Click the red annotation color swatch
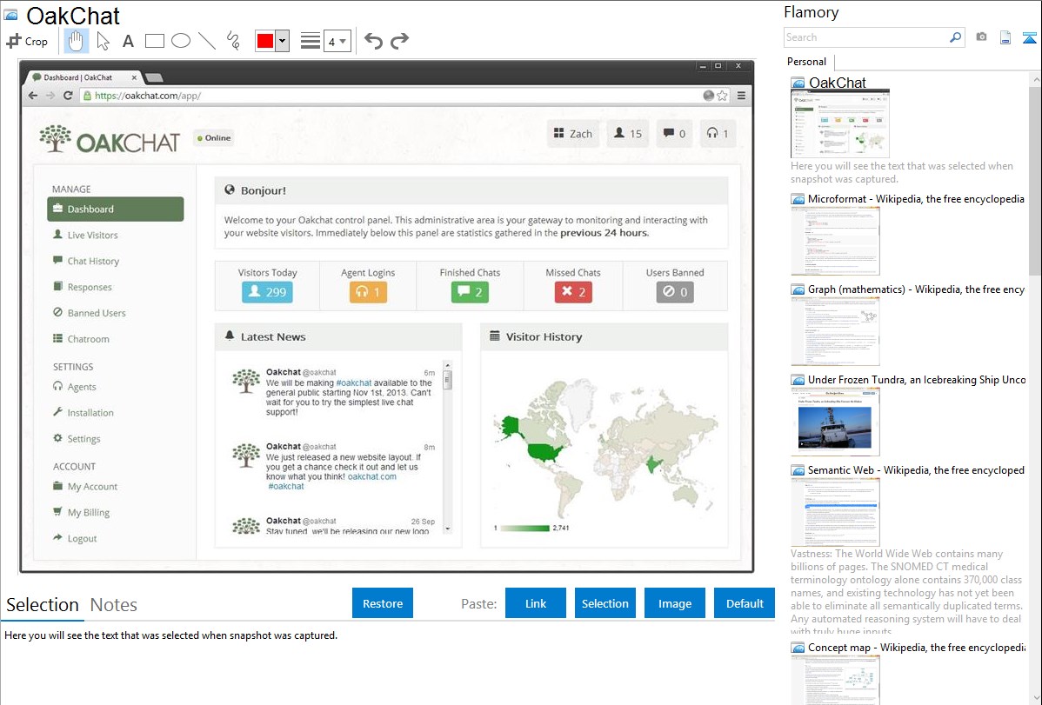Image resolution: width=1042 pixels, height=705 pixels. (265, 41)
